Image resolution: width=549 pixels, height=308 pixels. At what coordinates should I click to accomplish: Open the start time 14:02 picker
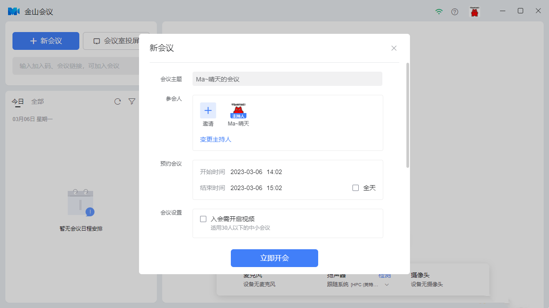pyautogui.click(x=274, y=172)
